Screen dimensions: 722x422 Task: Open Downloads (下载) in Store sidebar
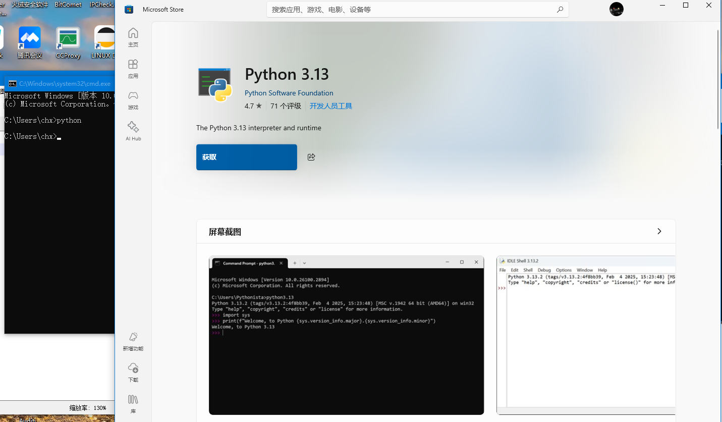tap(133, 373)
